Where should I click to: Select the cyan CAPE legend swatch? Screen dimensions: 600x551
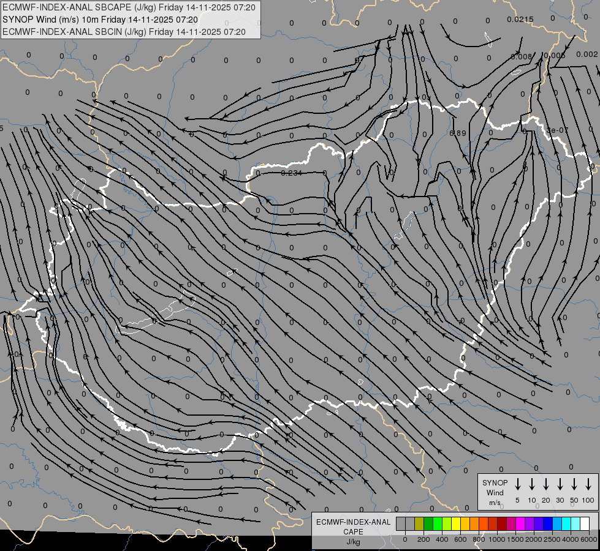pyautogui.click(x=566, y=523)
